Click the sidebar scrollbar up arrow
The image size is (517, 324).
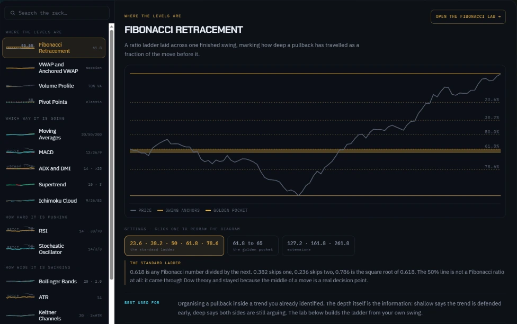(111, 26)
